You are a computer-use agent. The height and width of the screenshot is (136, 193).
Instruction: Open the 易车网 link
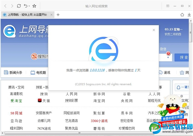pyautogui.click(x=127, y=113)
